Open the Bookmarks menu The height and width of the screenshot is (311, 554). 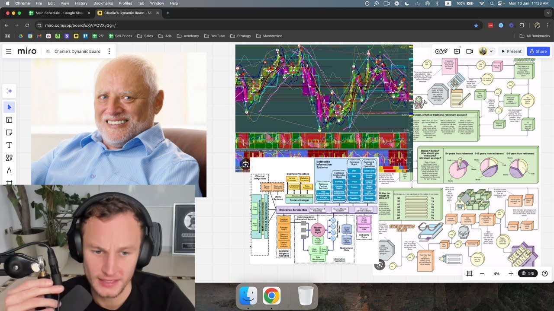103,3
